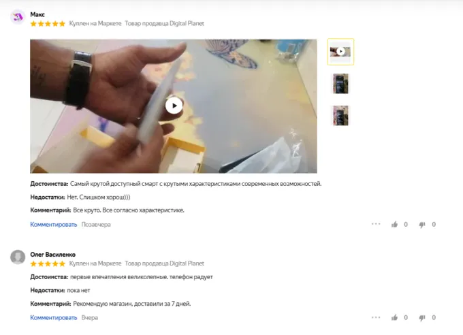The width and height of the screenshot is (463, 335).
Task: Open more options for Олег Василенко's review
Action: pyautogui.click(x=376, y=317)
